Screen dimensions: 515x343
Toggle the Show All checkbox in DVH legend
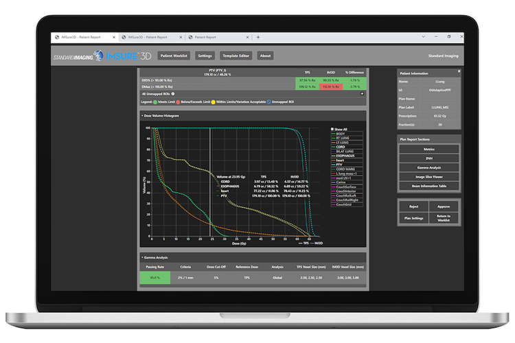point(332,130)
